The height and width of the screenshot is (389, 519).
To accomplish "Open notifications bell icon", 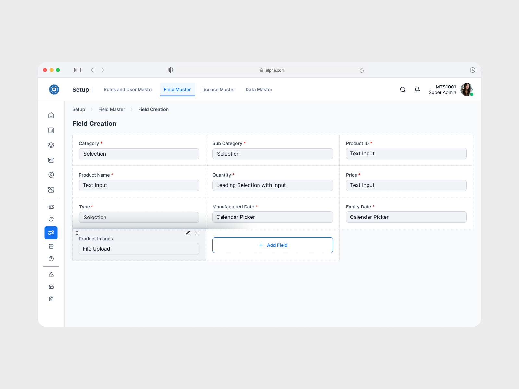I will coord(417,89).
